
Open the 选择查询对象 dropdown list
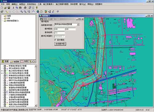pos(78,24)
